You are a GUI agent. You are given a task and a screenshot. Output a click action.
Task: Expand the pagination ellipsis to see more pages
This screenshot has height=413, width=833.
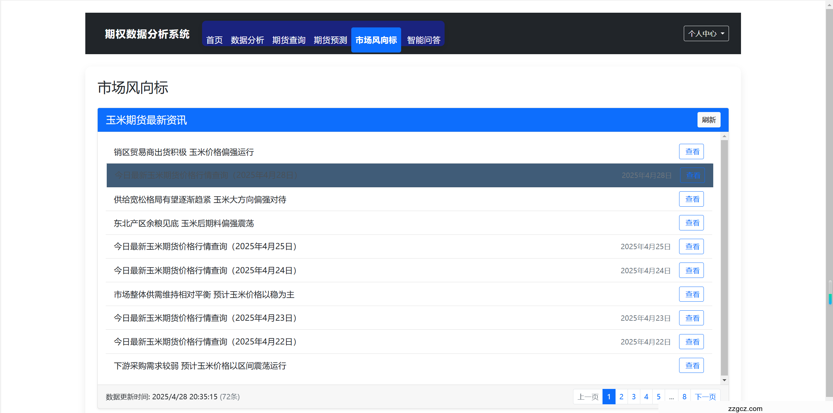(671, 397)
